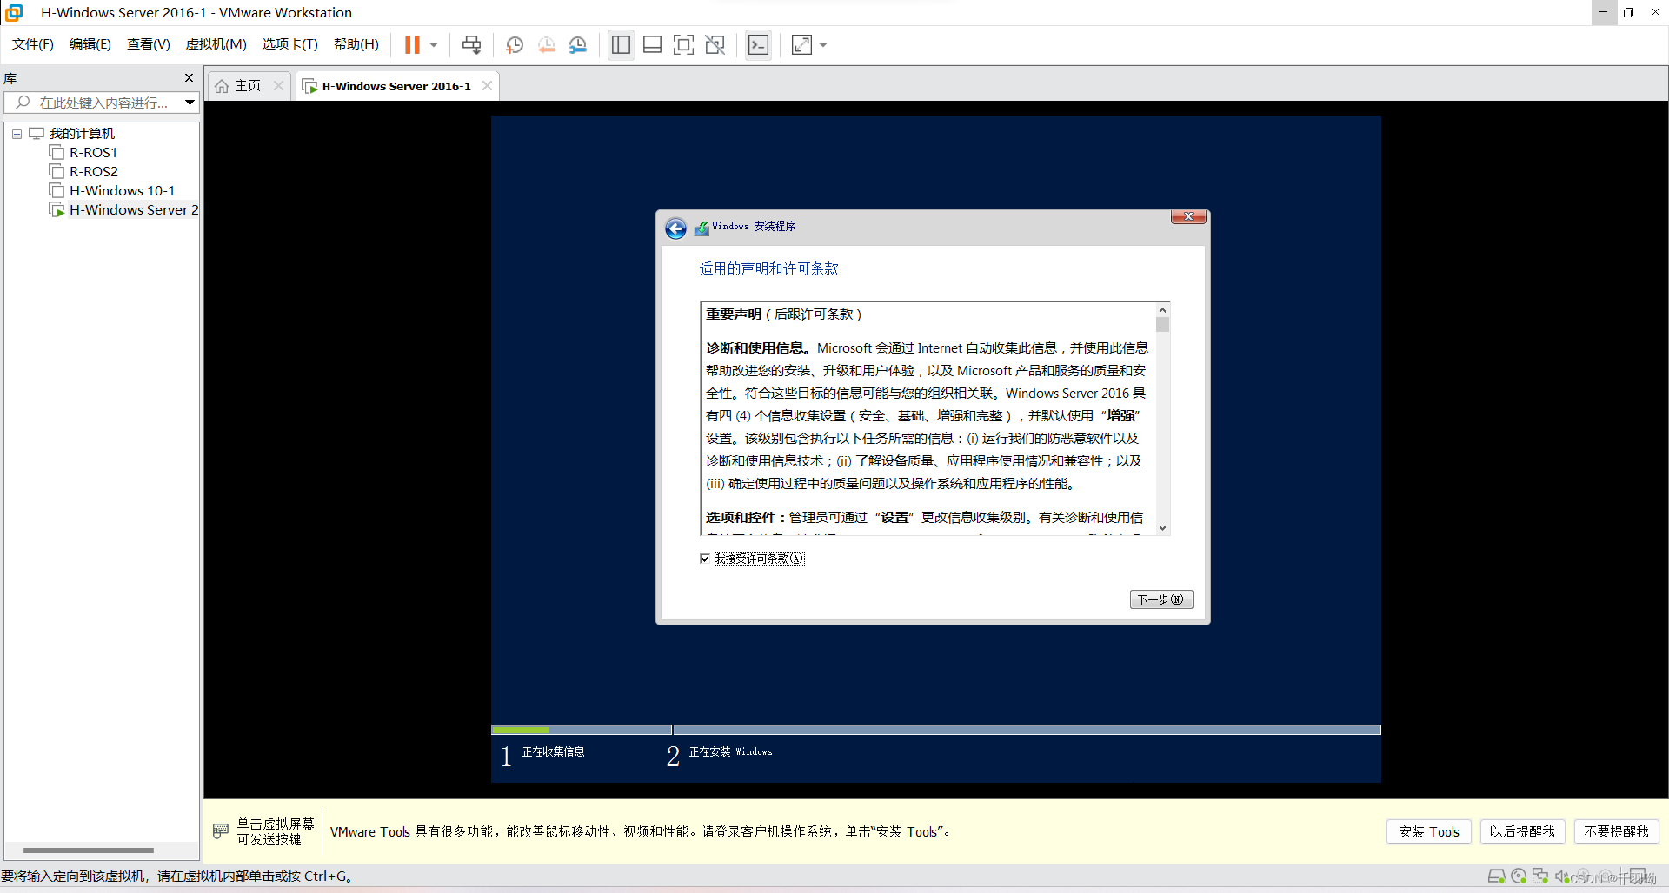The width and height of the screenshot is (1669, 893).
Task: Take a snapshot using the clock-plus icon
Action: coord(515,44)
